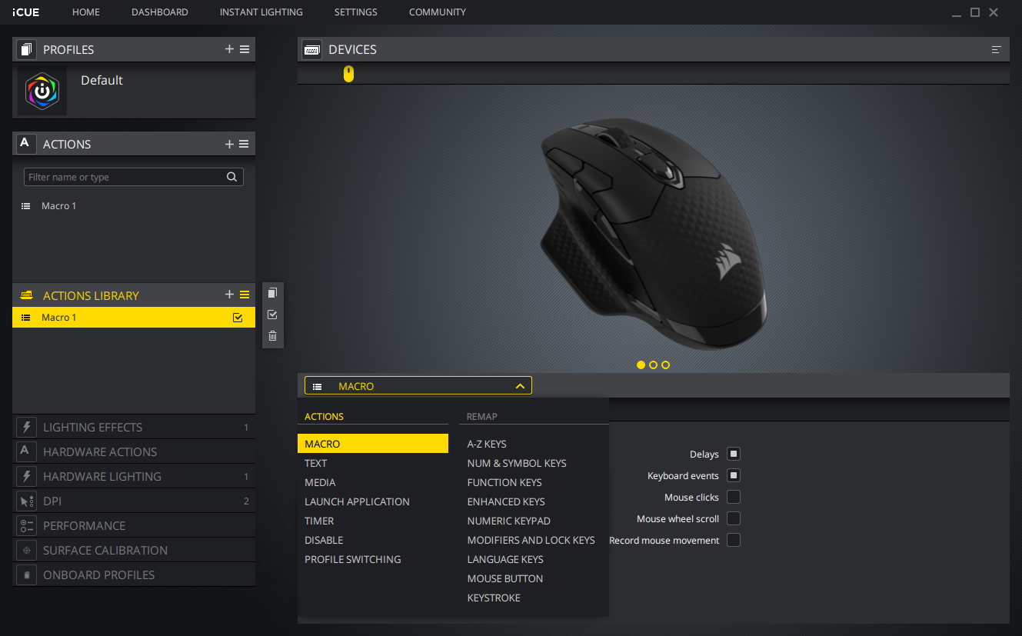Screen dimensions: 1022x636
Task: Expand the Hardware Lighting section
Action: [x=134, y=477]
